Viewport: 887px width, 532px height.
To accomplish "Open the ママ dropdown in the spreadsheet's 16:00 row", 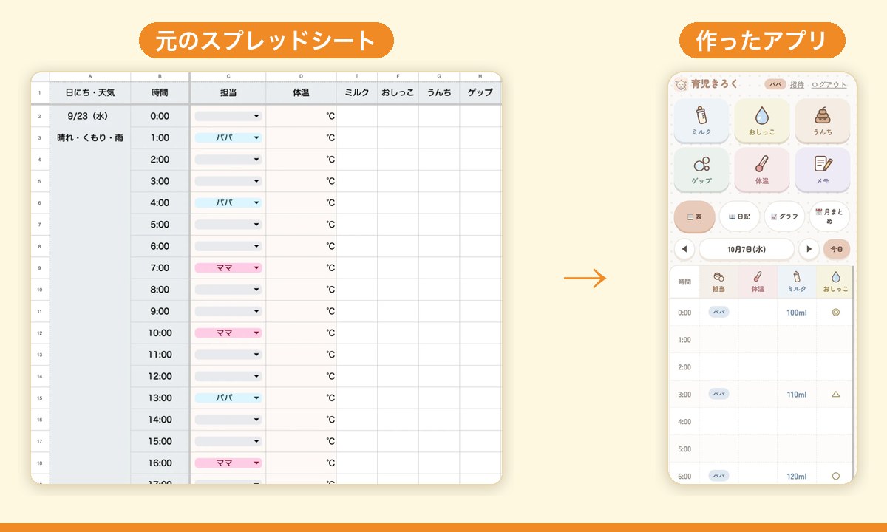I will (x=228, y=463).
